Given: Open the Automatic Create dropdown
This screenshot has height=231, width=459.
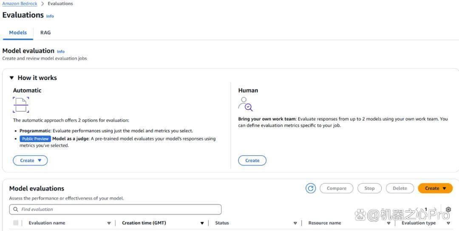Looking at the screenshot, I should (30, 160).
